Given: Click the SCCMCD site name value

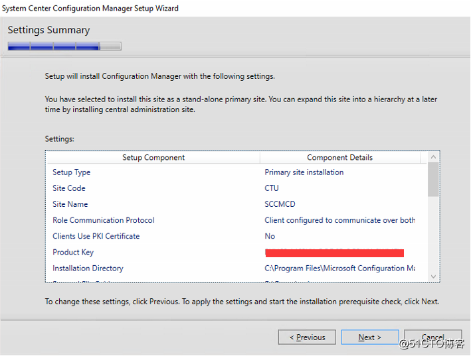Looking at the screenshot, I should (x=280, y=204).
